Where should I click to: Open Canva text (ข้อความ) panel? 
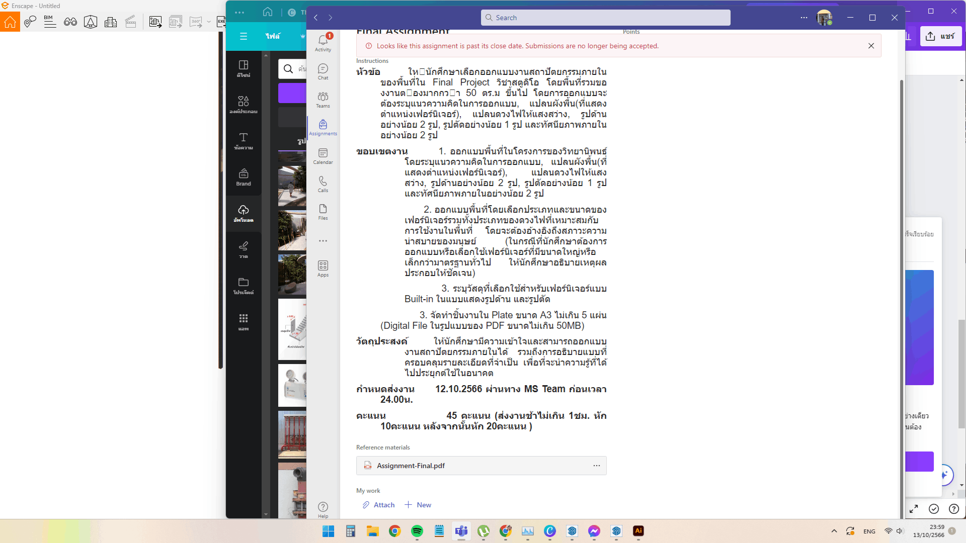(x=244, y=141)
